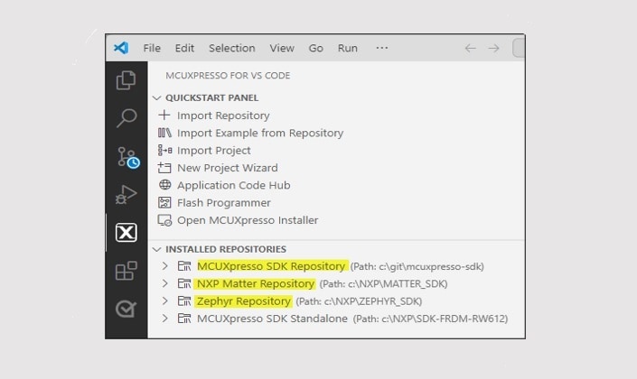Go back using the left arrow
This screenshot has height=379, width=637.
pyautogui.click(x=470, y=49)
